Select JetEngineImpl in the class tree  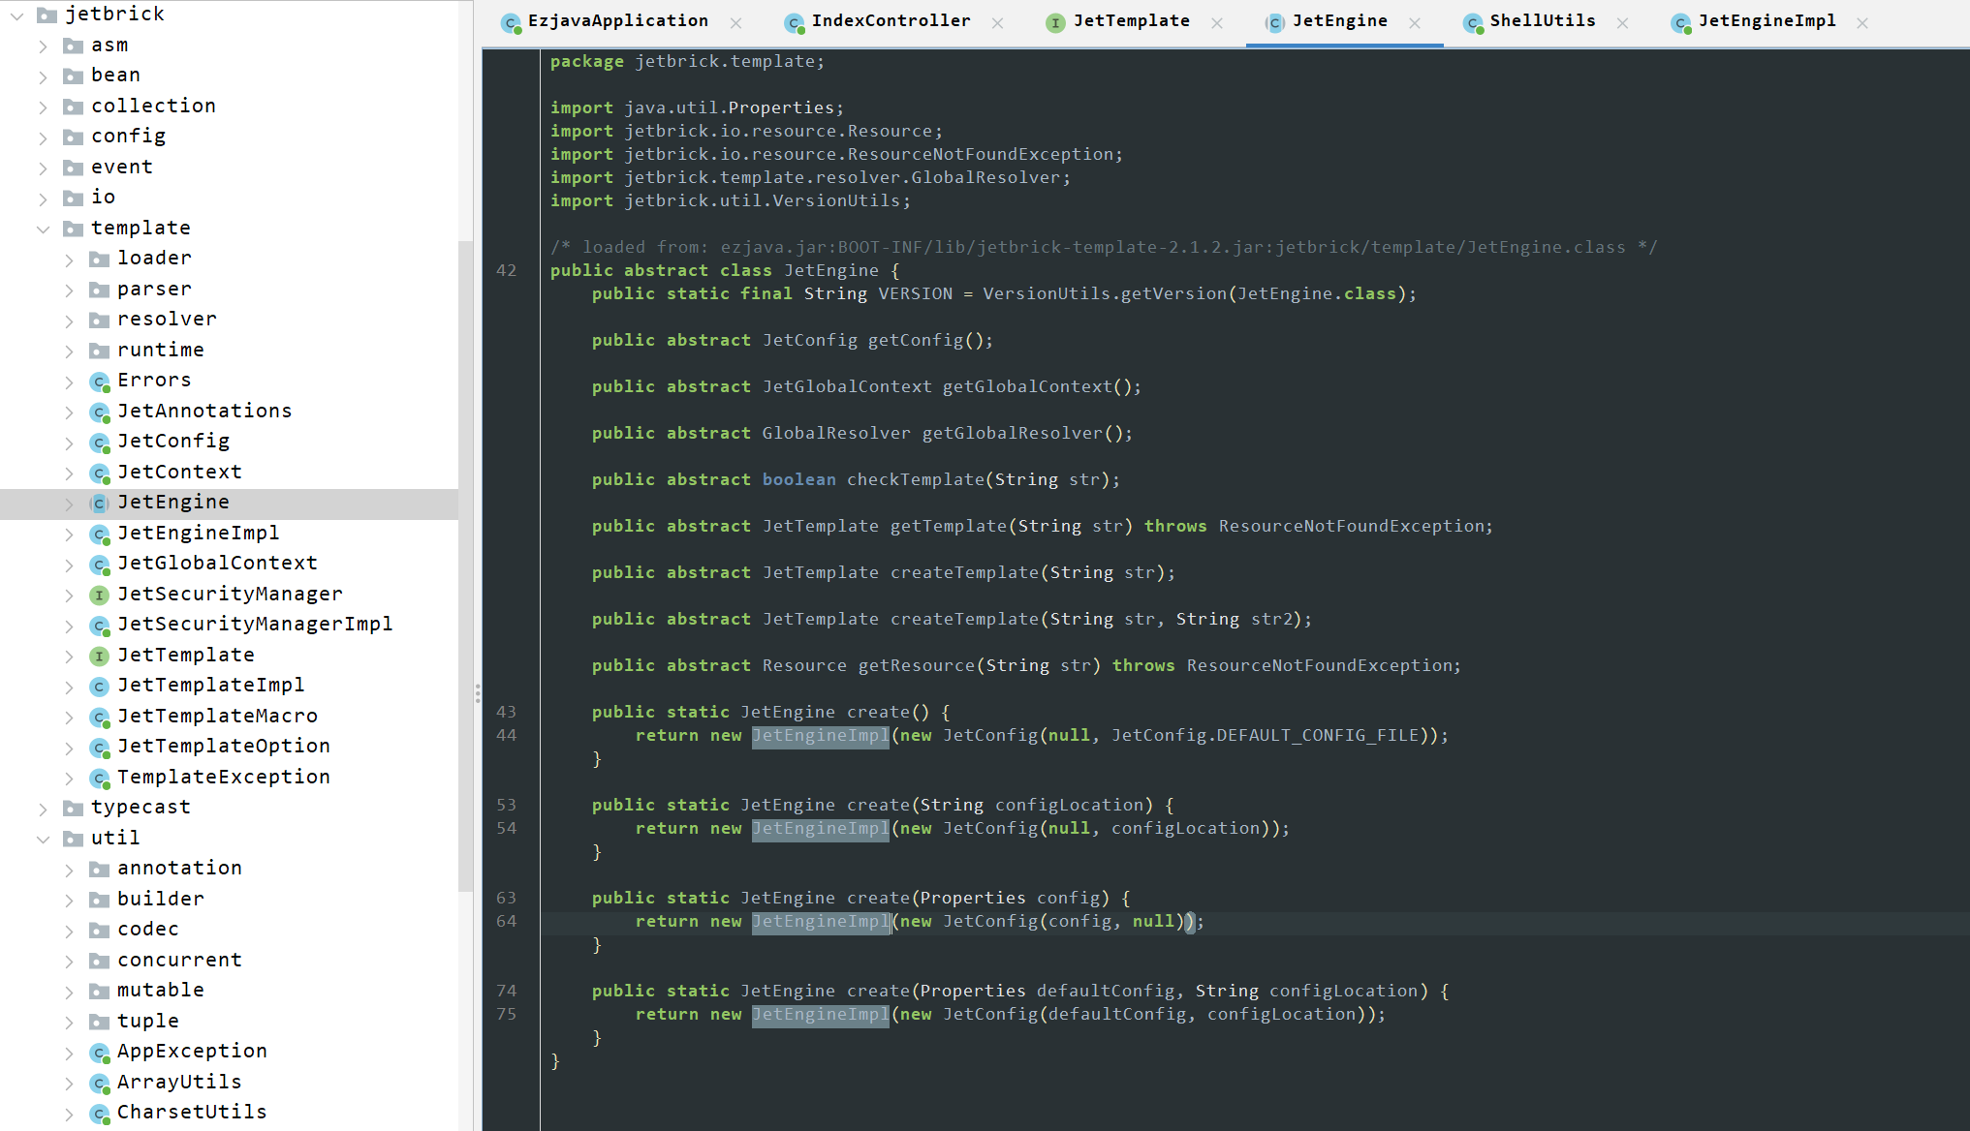198,533
